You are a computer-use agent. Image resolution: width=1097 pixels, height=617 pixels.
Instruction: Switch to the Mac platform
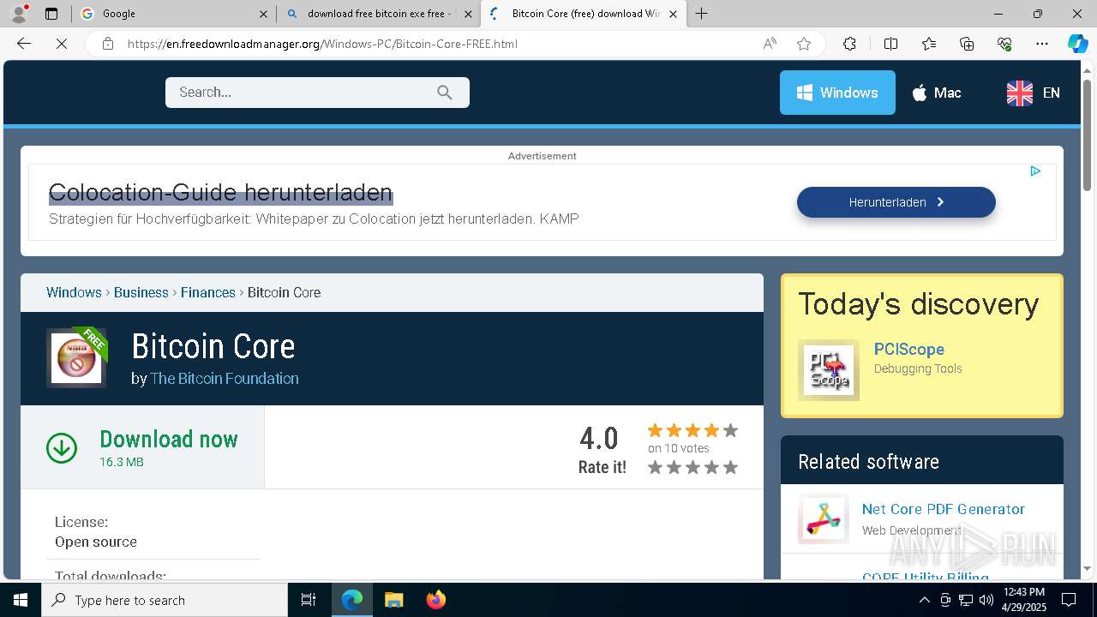coord(936,93)
